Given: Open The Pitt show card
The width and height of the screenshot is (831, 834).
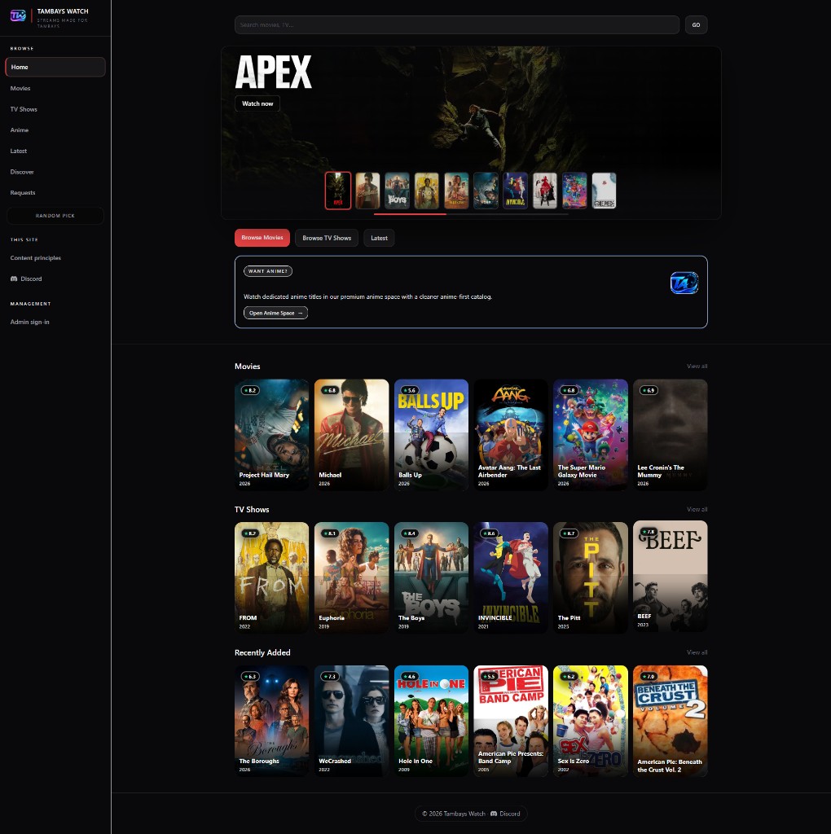Looking at the screenshot, I should point(591,577).
